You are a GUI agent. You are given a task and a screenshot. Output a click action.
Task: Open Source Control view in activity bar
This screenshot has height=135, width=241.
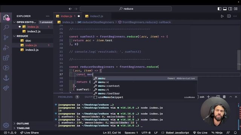point(6,37)
